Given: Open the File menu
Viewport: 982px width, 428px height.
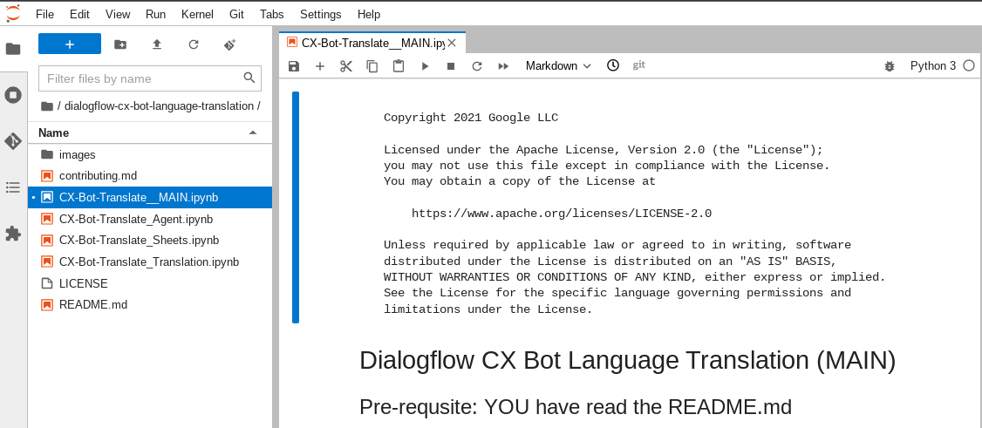Looking at the screenshot, I should (44, 14).
